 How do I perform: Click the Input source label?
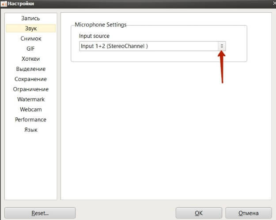coord(94,36)
